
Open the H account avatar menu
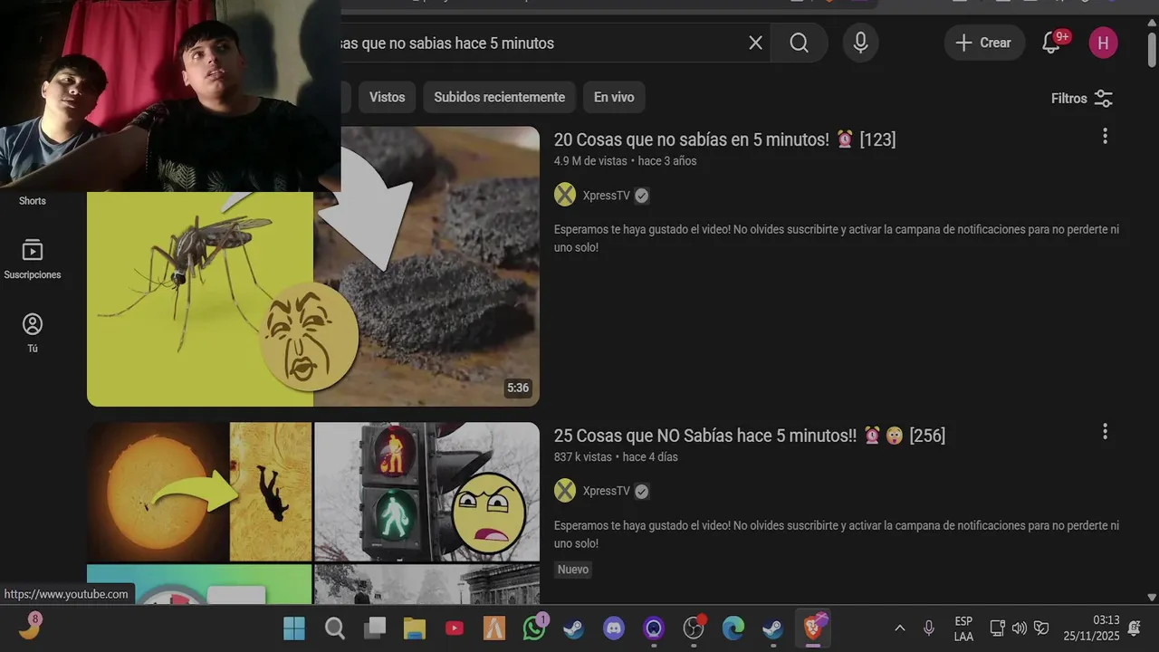point(1103,43)
